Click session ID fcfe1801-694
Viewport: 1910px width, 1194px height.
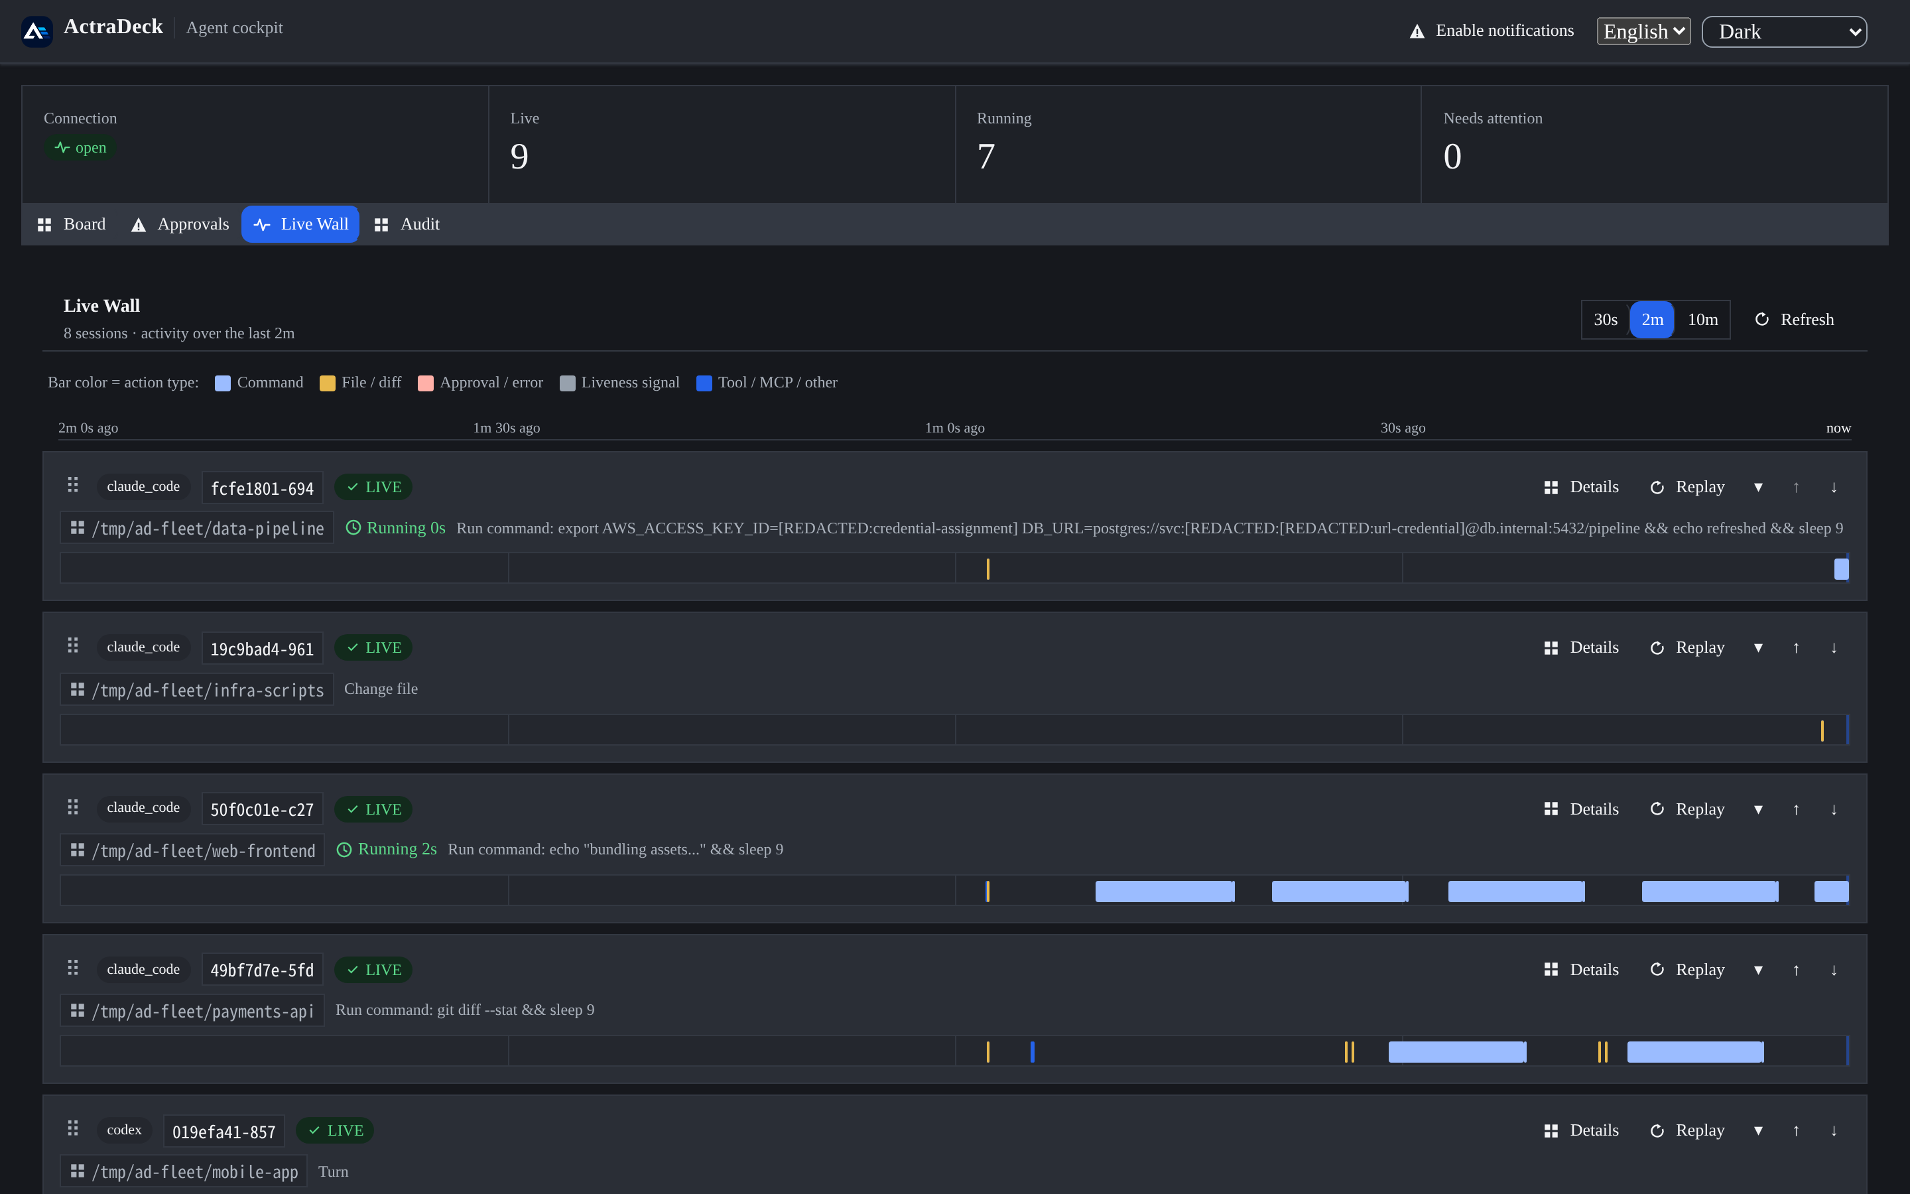tap(262, 488)
